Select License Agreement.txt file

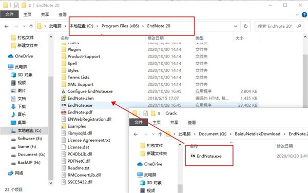[x=89, y=140]
